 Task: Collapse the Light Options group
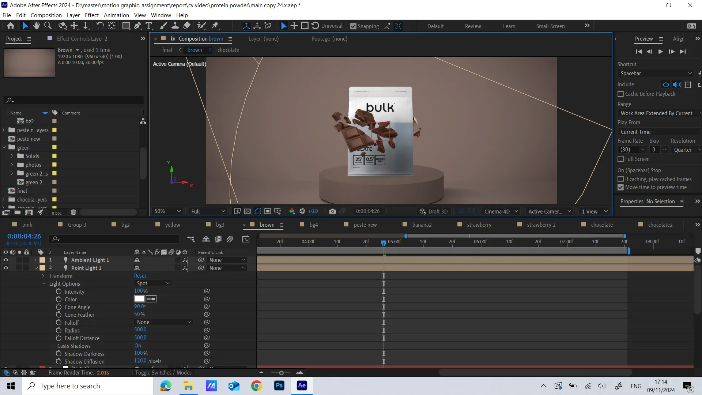tap(44, 284)
